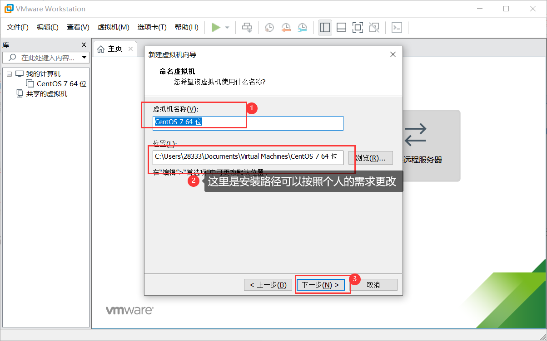Click the 上一步(B) back button
This screenshot has width=547, height=341.
point(268,285)
